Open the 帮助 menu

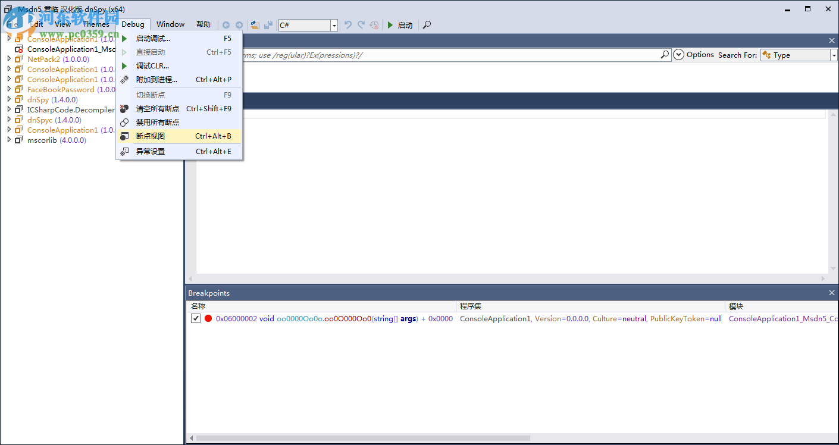[x=204, y=24]
